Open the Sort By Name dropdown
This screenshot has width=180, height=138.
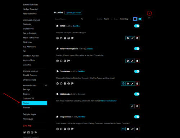(108, 19)
